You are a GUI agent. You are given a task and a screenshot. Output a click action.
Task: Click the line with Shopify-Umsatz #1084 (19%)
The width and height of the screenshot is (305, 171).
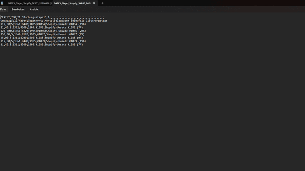[x=43, y=24]
